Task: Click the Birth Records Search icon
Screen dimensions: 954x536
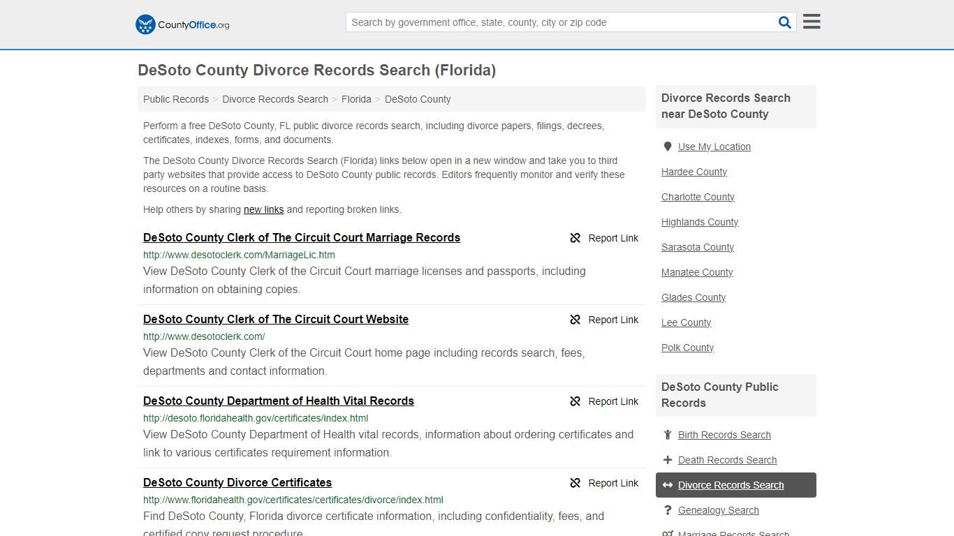Action: pyautogui.click(x=668, y=435)
